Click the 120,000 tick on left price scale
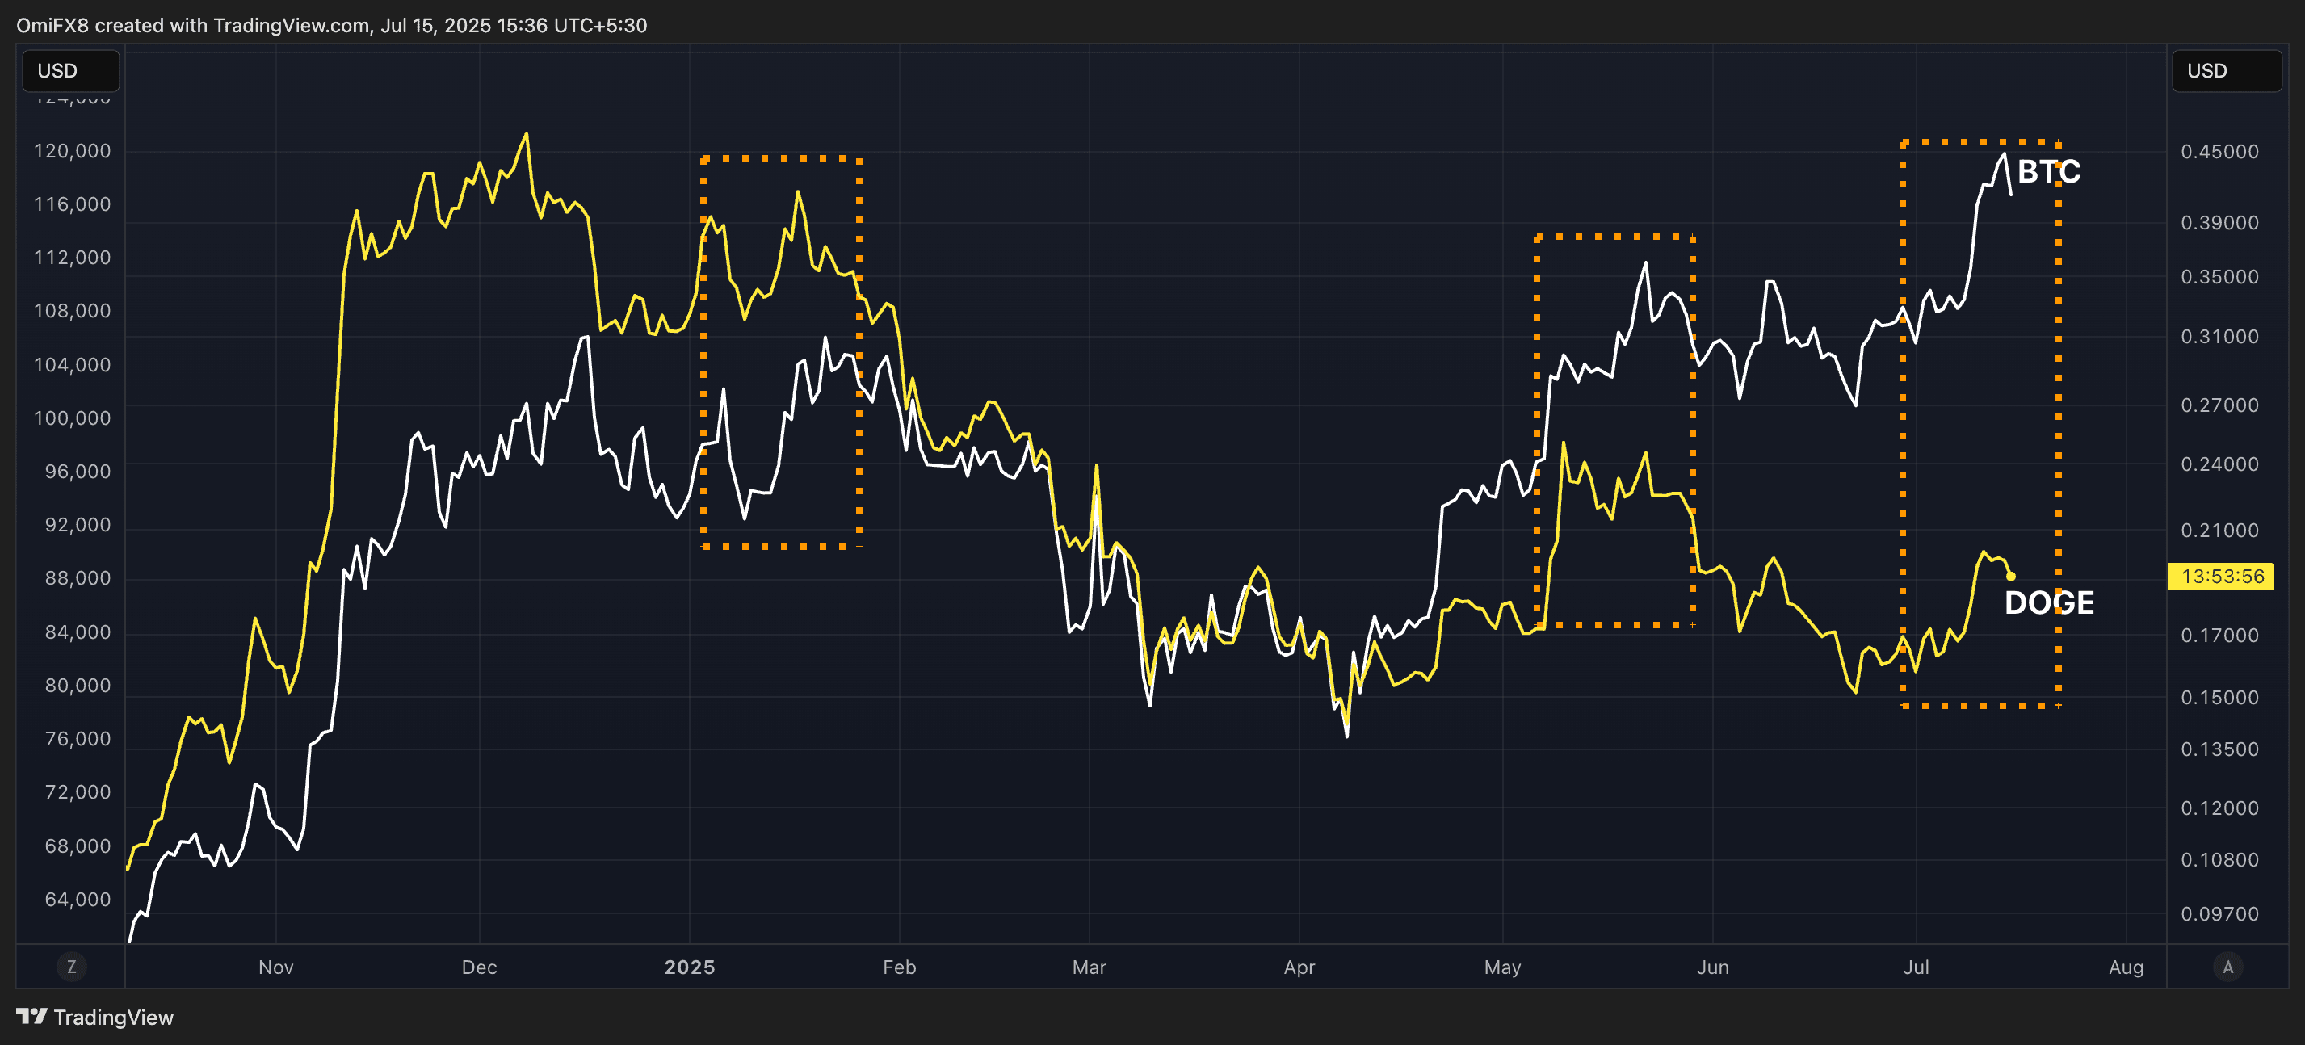Screen dimensions: 2305x1045 [x=72, y=150]
